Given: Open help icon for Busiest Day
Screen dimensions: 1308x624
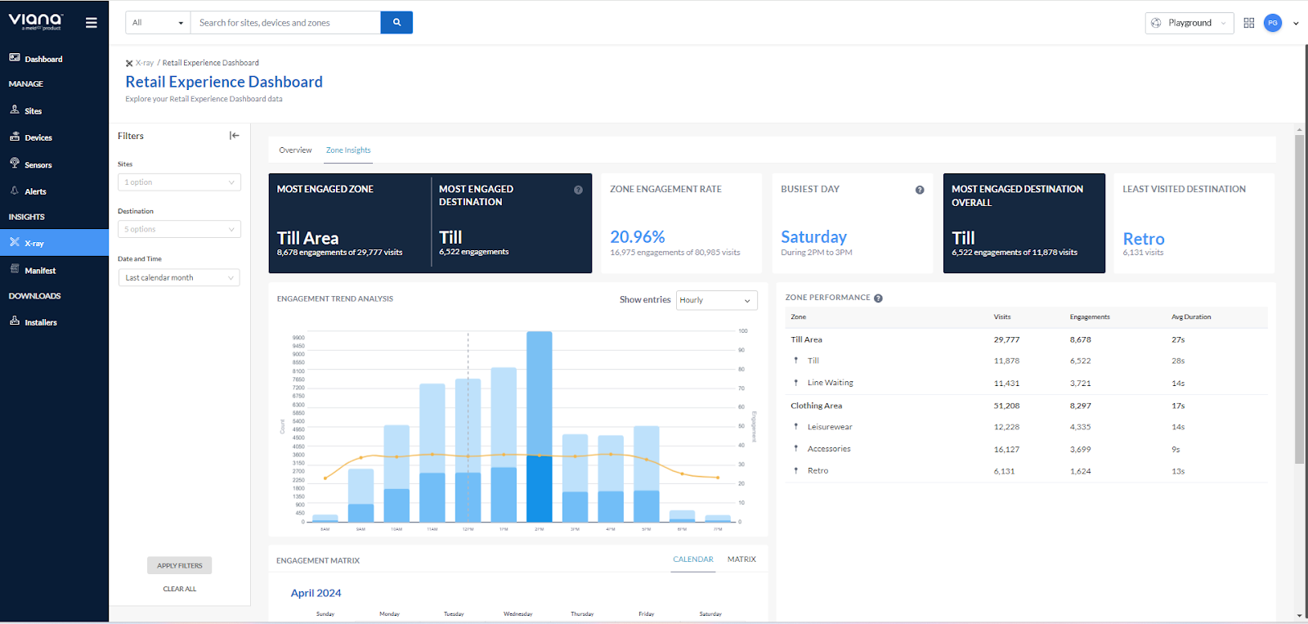Looking at the screenshot, I should coord(920,190).
